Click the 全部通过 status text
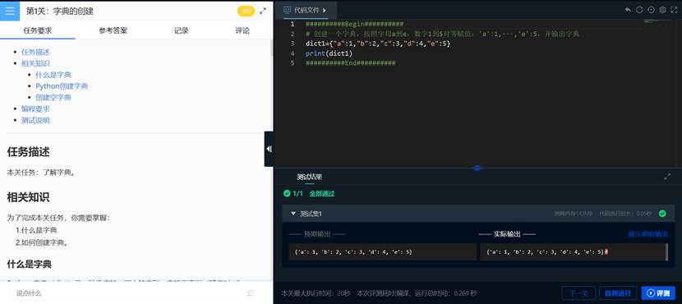 click(322, 194)
